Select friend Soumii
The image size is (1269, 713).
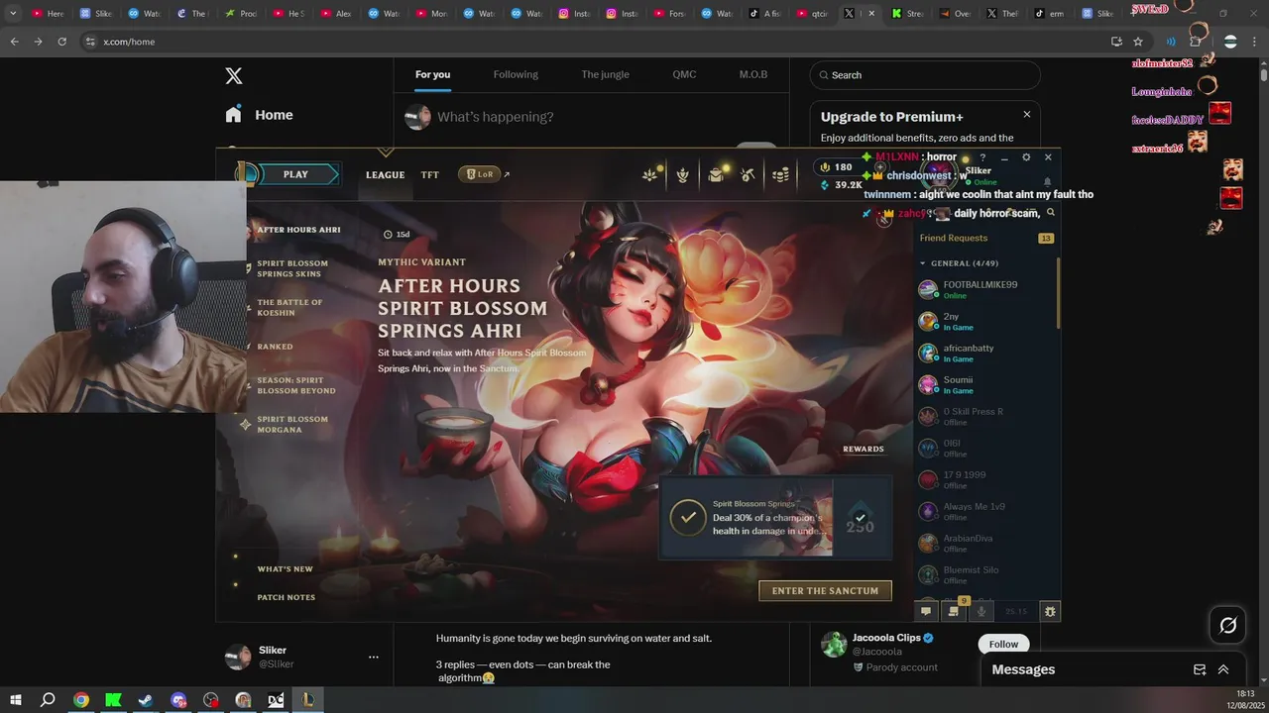pos(985,384)
